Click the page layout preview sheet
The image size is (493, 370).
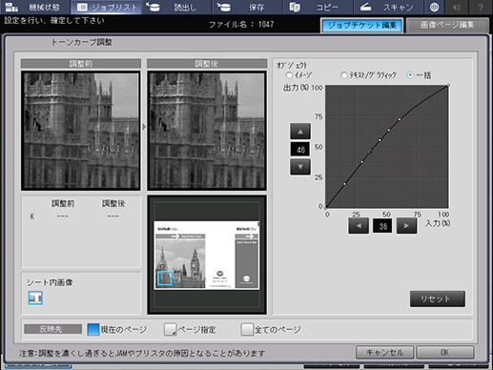click(207, 256)
